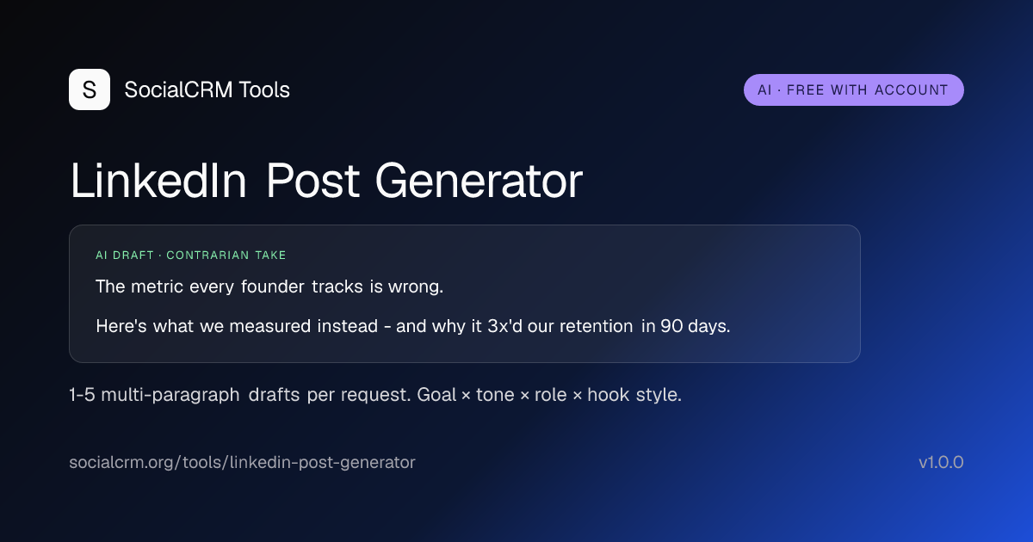
Task: Click the white S logo icon
Action: pyautogui.click(x=90, y=89)
